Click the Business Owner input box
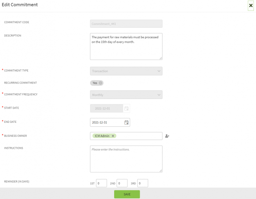Image resolution: width=256 pixels, height=199 pixels. pos(139,136)
